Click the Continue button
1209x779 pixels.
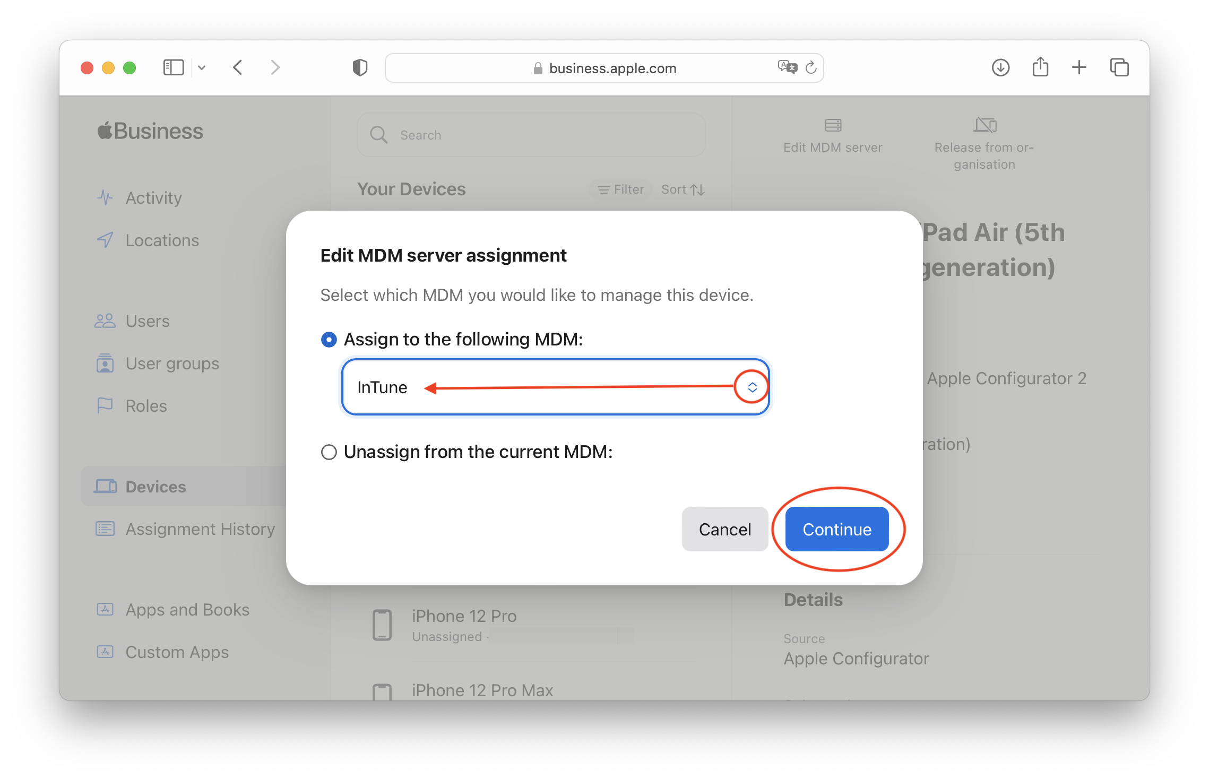[836, 529]
